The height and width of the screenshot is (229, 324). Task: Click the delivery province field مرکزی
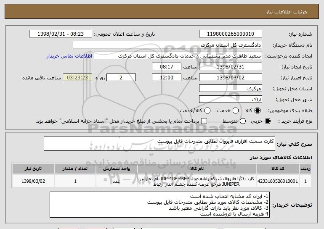coord(231,89)
